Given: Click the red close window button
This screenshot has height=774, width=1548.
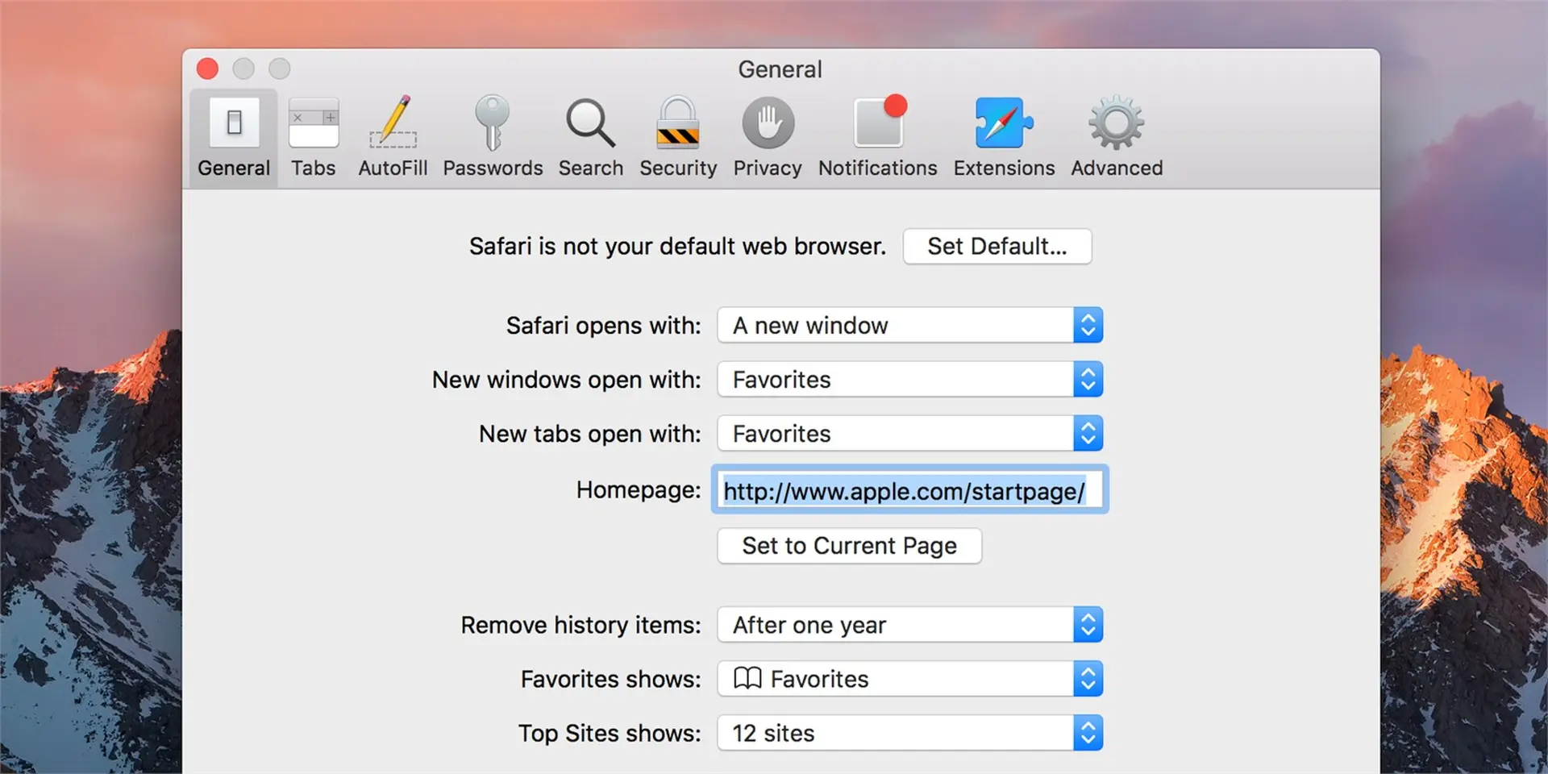Looking at the screenshot, I should pyautogui.click(x=207, y=69).
